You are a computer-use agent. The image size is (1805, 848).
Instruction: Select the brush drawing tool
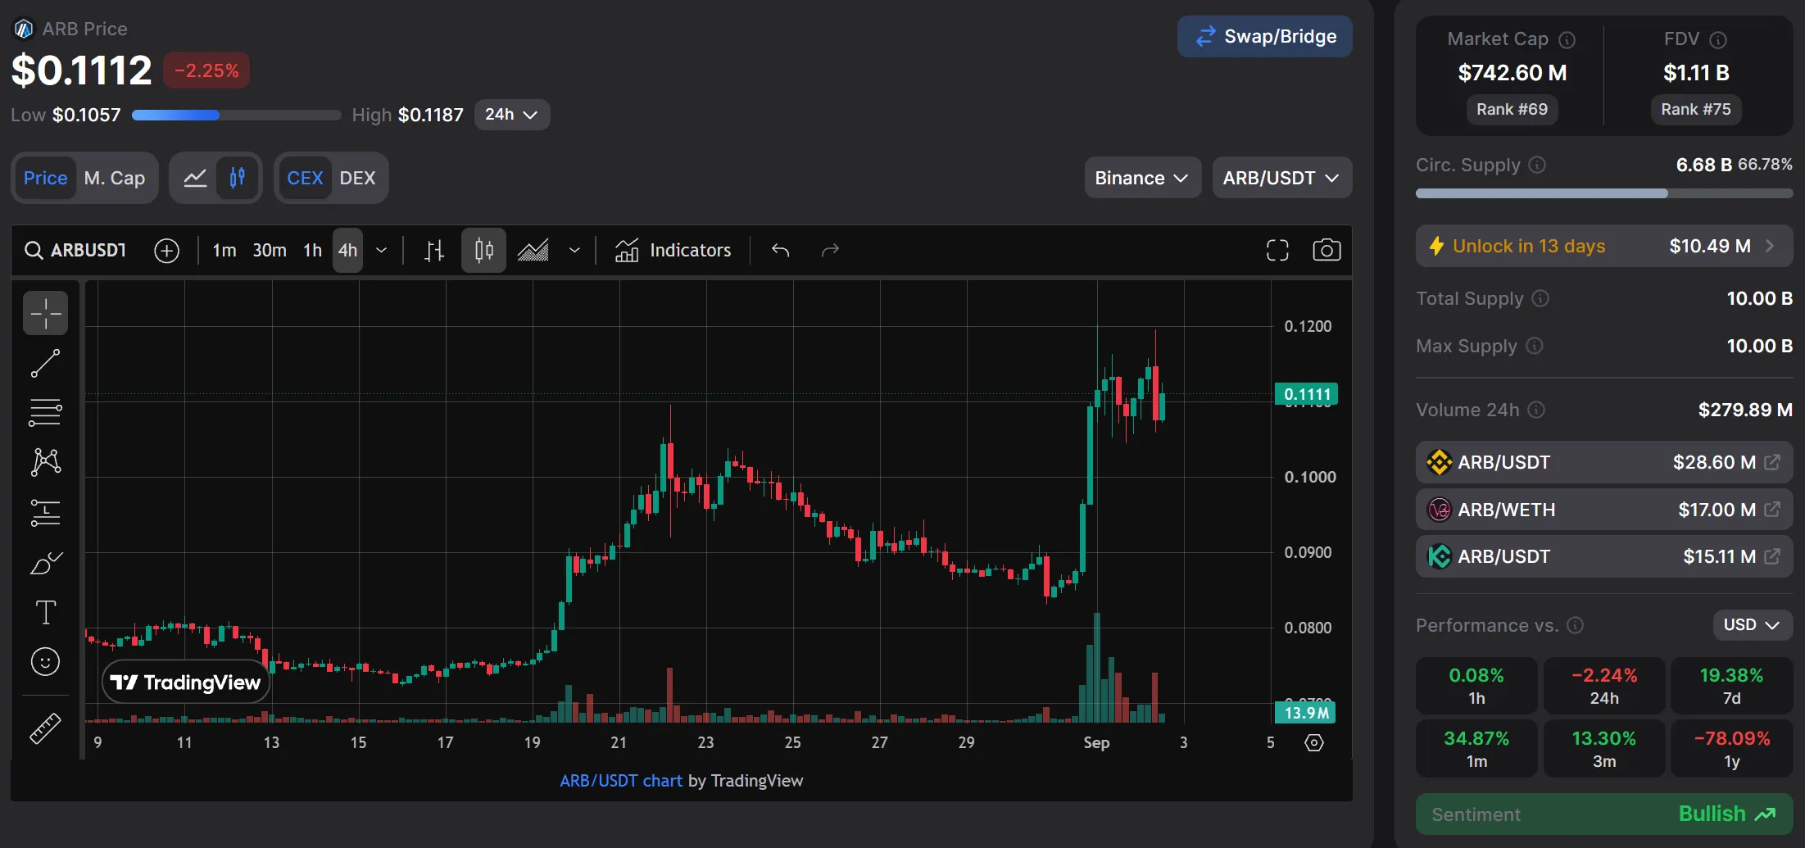click(x=45, y=563)
